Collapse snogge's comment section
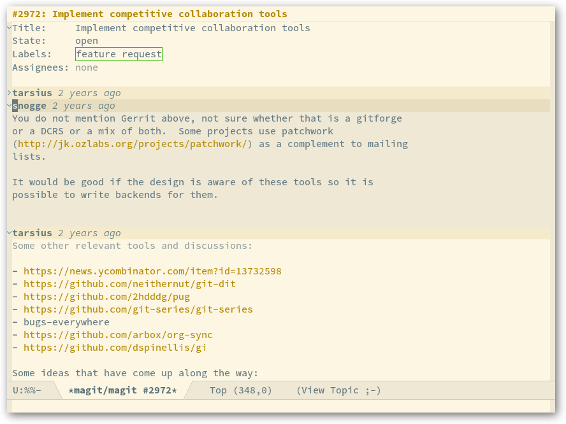 [9, 106]
